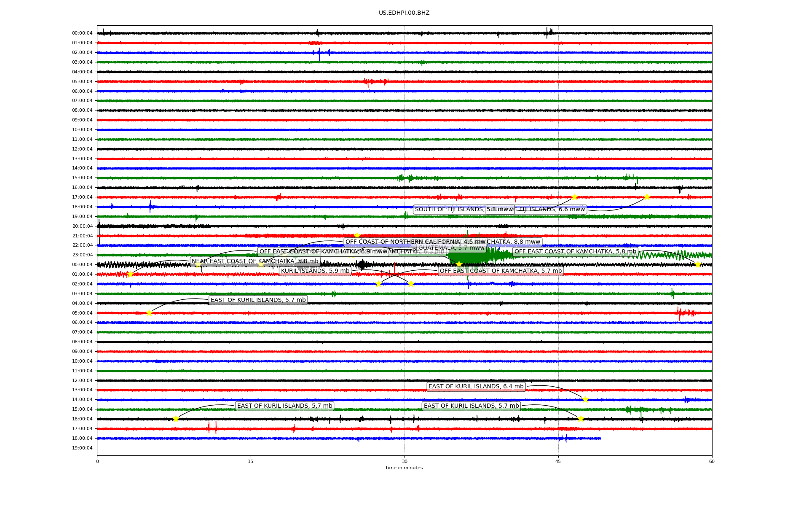
Task: Click the star linked to KURIL ISLANDS, 5.9 mb
Action: coord(411,284)
